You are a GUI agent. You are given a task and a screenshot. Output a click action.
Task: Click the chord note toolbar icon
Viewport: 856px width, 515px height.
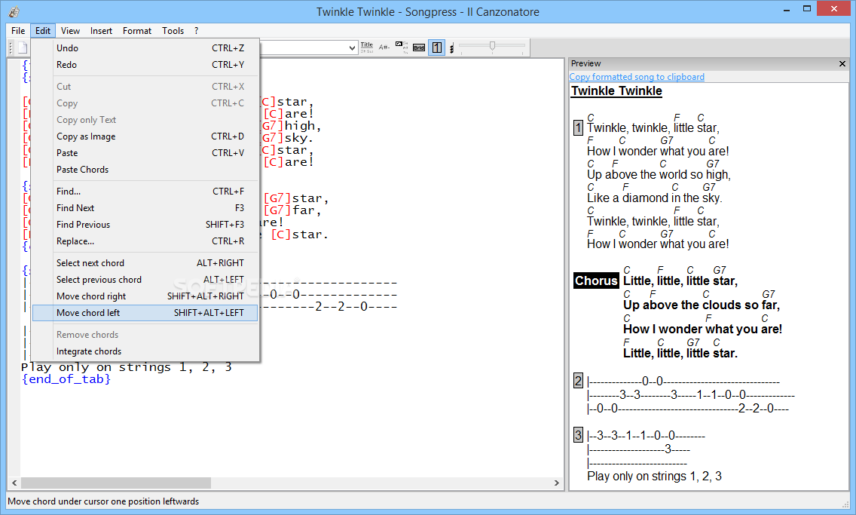tap(451, 48)
